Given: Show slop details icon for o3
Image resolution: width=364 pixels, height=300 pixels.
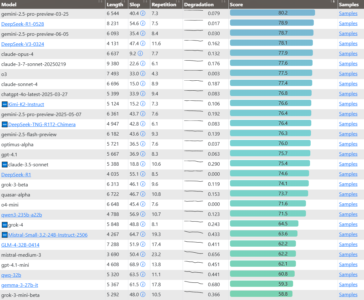Looking at the screenshot, I should pyautogui.click(x=143, y=73).
